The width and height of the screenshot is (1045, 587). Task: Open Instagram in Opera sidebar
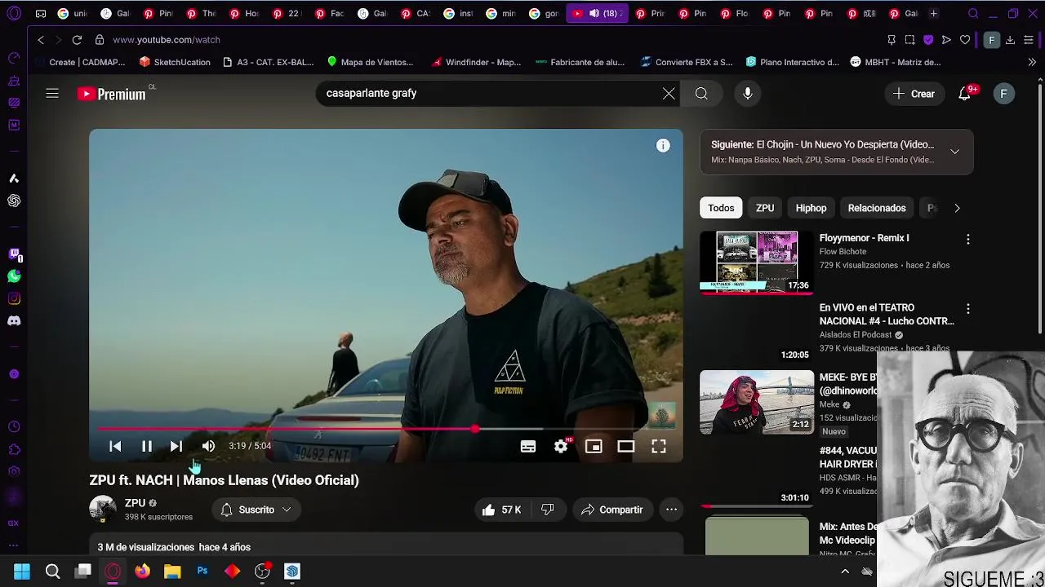[14, 298]
